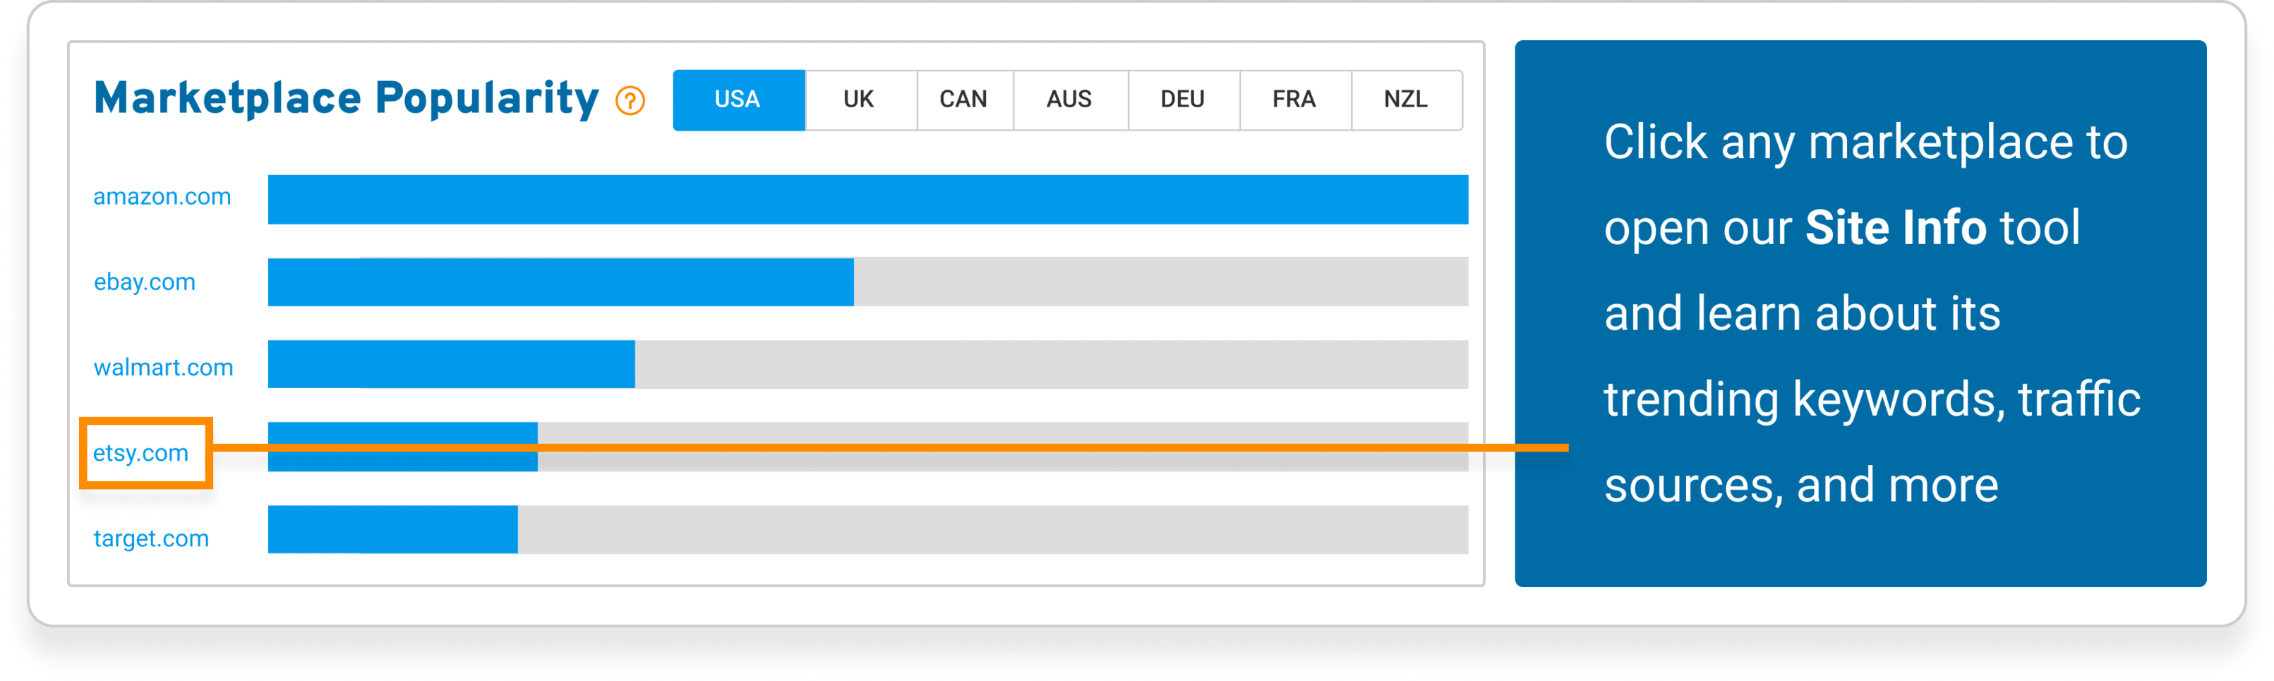Select the USA country tab
Screen dimensions: 2274x681
click(738, 100)
